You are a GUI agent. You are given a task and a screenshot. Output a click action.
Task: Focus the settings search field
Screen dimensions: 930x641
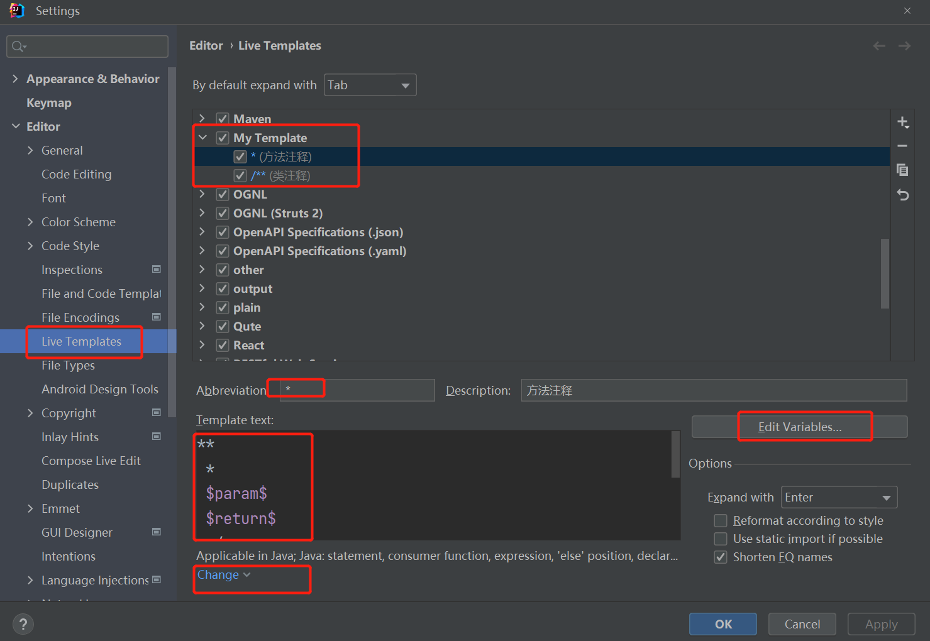tap(87, 47)
